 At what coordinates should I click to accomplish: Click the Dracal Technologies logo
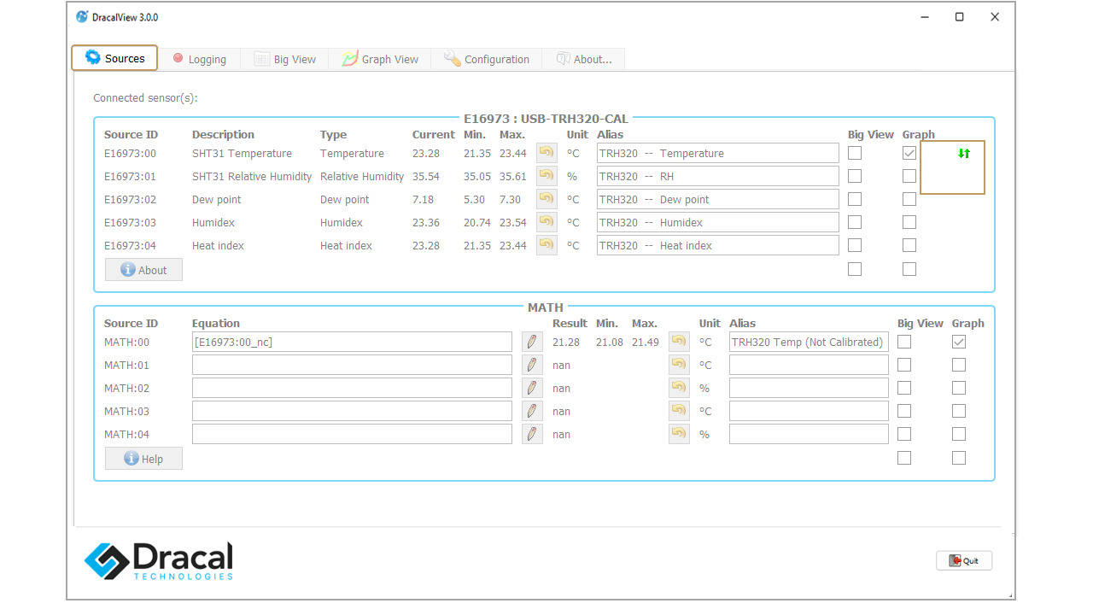tap(159, 560)
